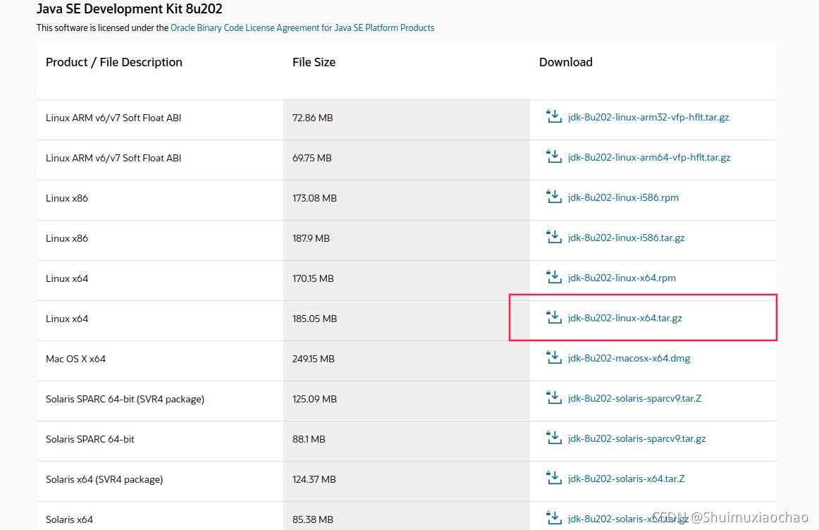This screenshot has height=530, width=819.
Task: Select the 125.09 MB file size cell
Action: (407, 401)
